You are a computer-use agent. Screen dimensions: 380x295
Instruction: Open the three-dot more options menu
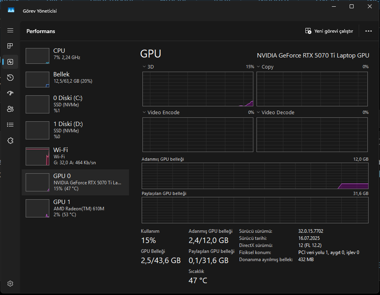click(x=369, y=31)
